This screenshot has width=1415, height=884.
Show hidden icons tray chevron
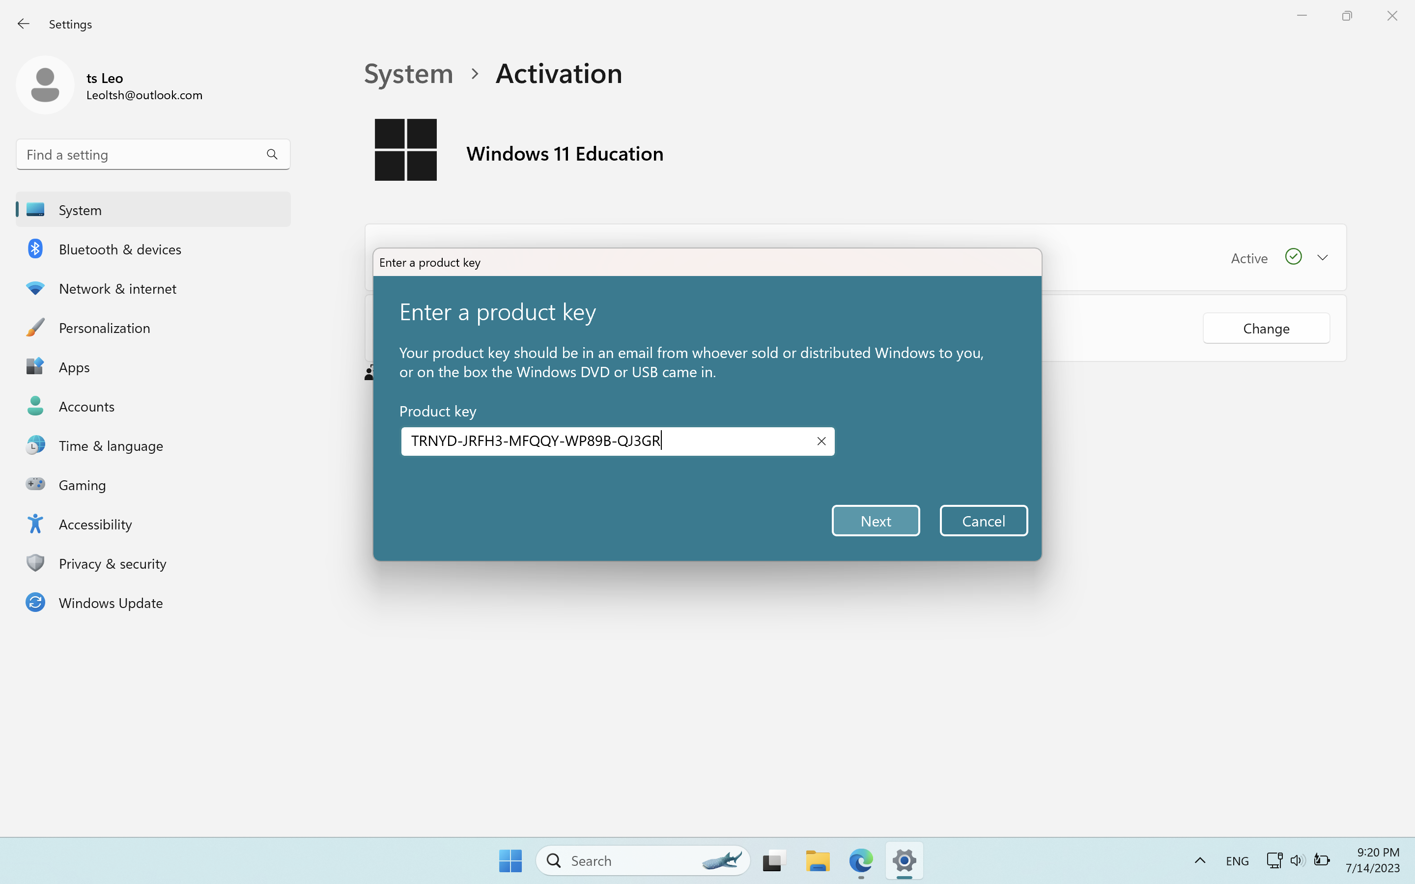pyautogui.click(x=1200, y=860)
